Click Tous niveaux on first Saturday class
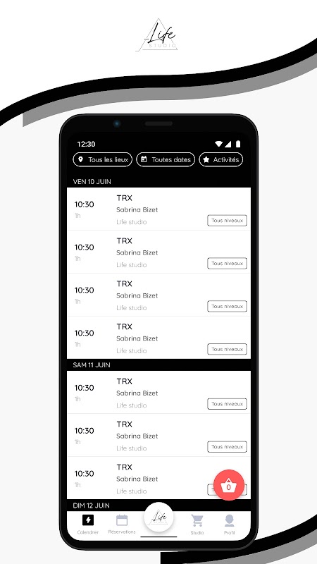 tap(227, 404)
